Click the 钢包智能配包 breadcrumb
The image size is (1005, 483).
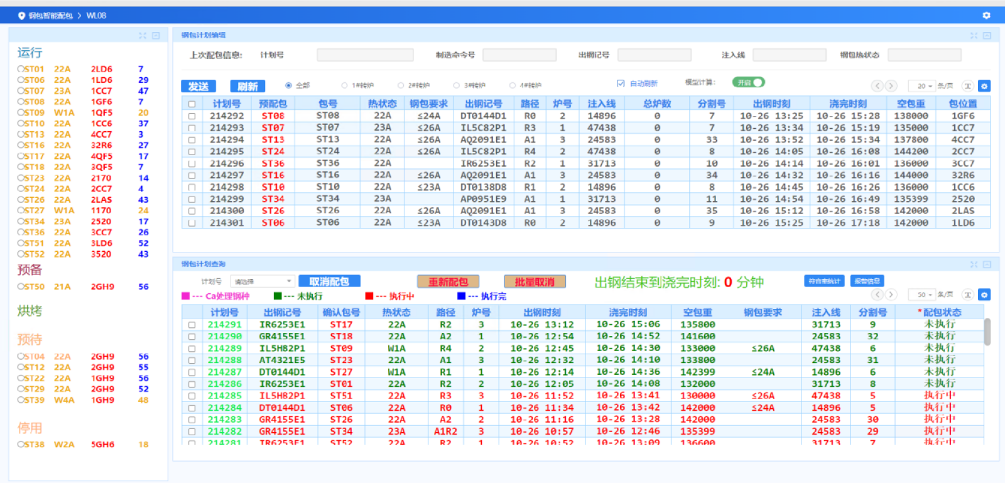click(51, 16)
